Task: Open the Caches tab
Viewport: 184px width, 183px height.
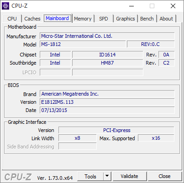Action: (x=32, y=19)
